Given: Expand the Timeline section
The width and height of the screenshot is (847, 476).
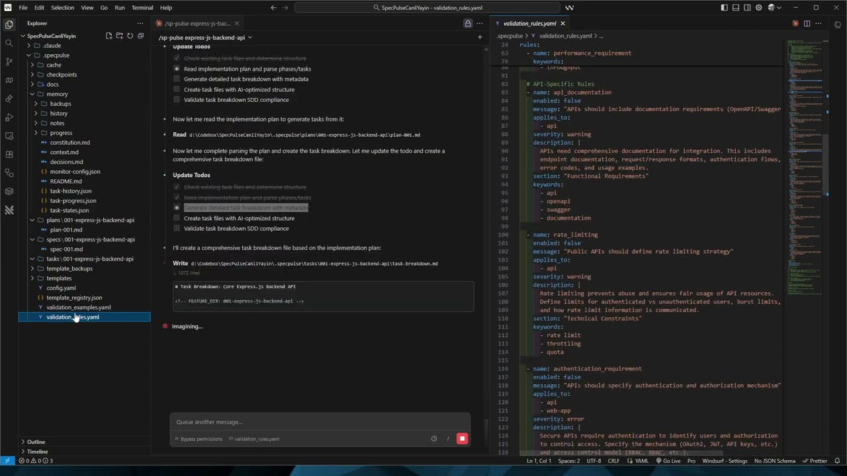Looking at the screenshot, I should click(x=37, y=452).
